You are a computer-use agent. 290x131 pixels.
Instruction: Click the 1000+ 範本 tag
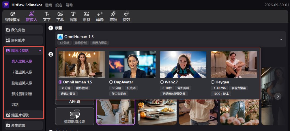pyautogui.click(x=221, y=94)
